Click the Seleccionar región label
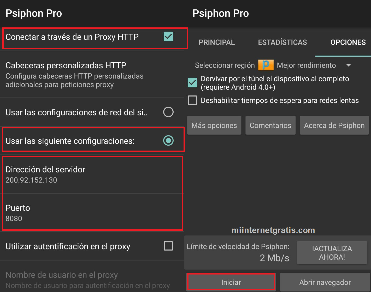This screenshot has height=292, width=371. (225, 65)
